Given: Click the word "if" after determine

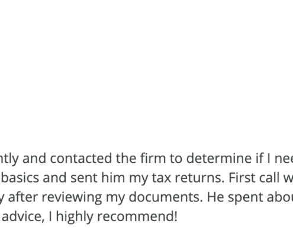Looking at the screenshot, I should click(260, 158).
